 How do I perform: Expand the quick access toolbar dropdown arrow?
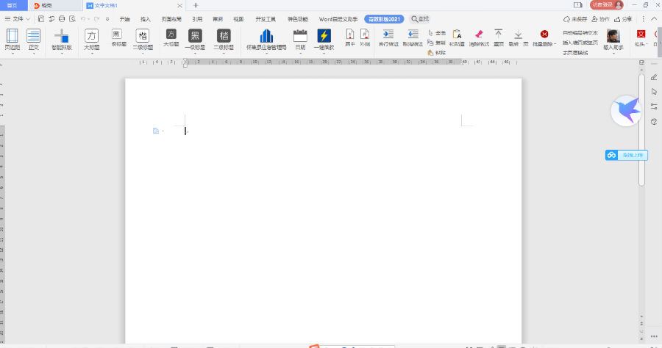[x=109, y=18]
